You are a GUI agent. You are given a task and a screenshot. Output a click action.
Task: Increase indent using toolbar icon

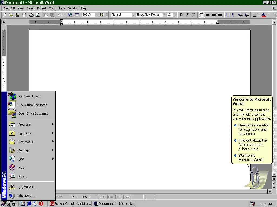click(x=247, y=15)
